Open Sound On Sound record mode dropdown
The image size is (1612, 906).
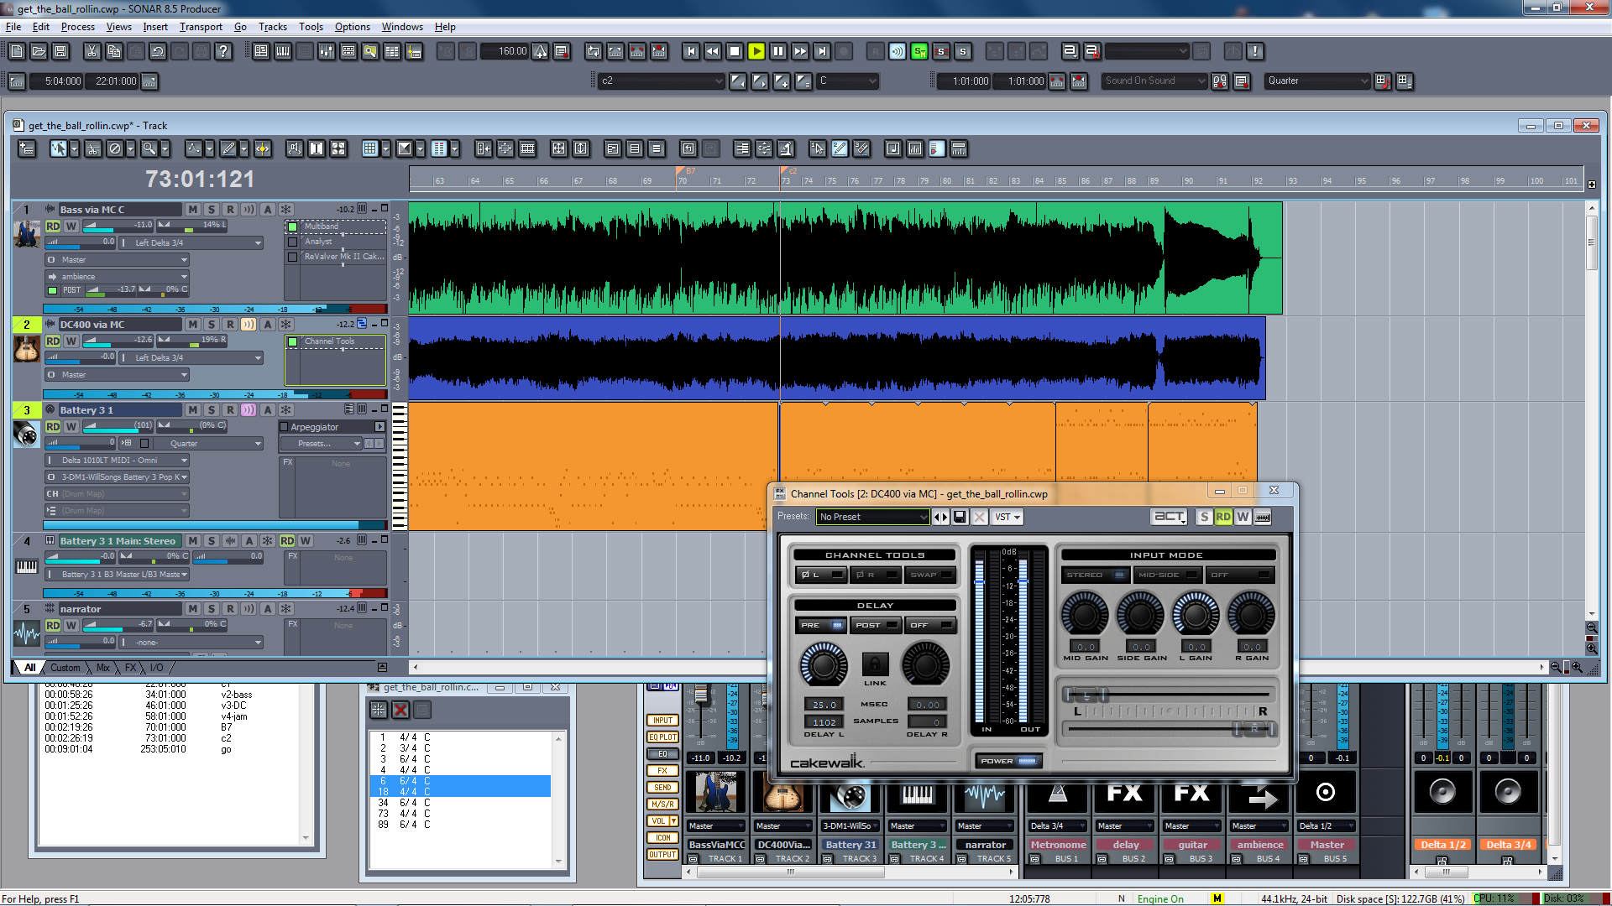[1154, 81]
